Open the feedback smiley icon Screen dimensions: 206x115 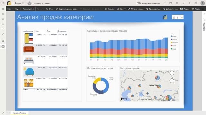tap(196, 3)
